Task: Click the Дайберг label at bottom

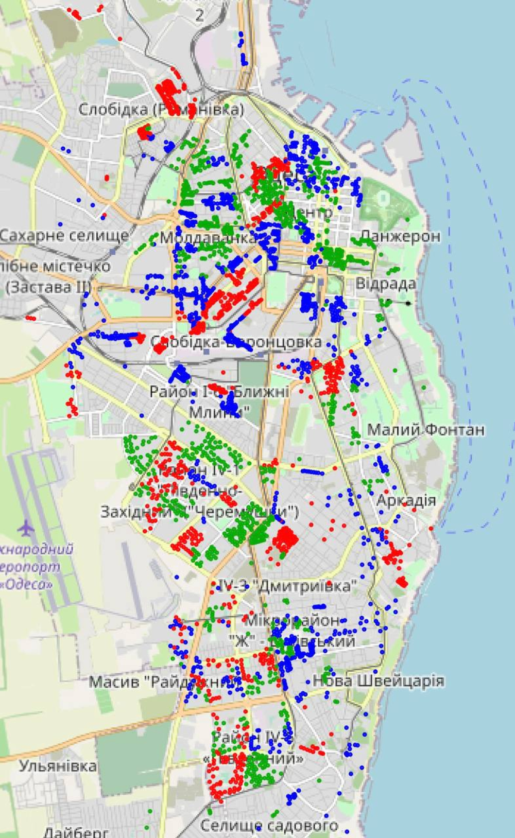Action: pos(76,832)
